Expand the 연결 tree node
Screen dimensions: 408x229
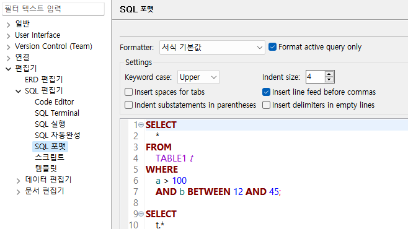[8, 58]
